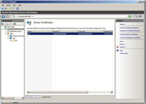The height and width of the screenshot is (104, 146).
Task: Click certificate list horizontal scrollbar right arrow
Action: coord(112,92)
